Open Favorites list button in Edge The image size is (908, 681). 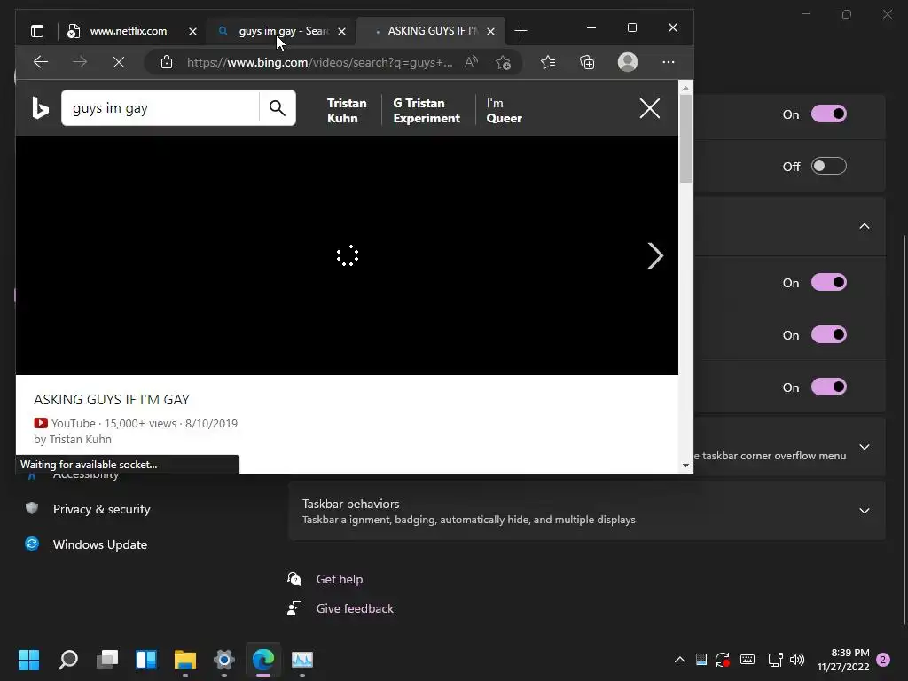tap(548, 62)
